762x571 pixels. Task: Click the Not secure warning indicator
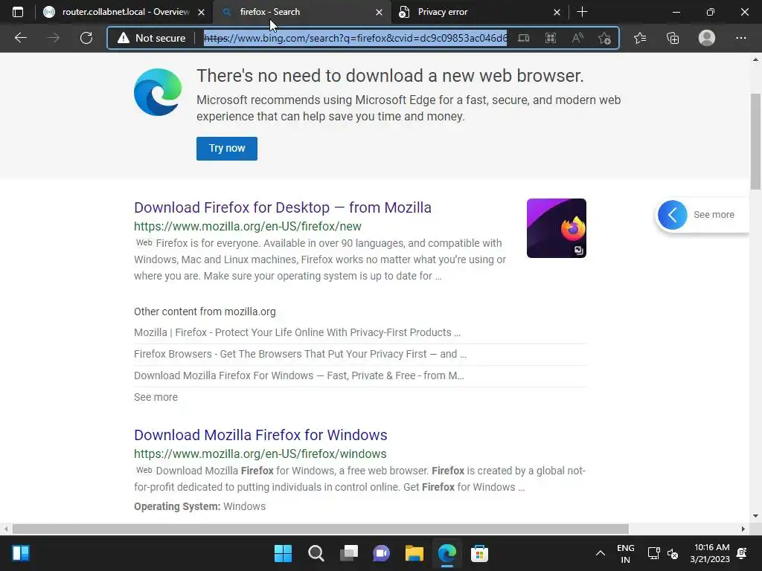click(x=152, y=38)
